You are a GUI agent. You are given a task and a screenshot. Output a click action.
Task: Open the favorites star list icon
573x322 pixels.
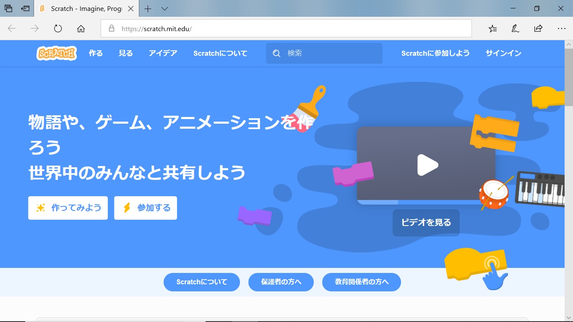point(492,29)
